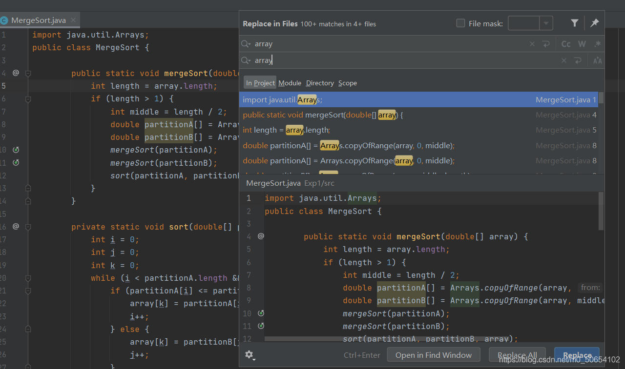Select result 'public static void mergeSort(double[] array)'
The width and height of the screenshot is (625, 369).
418,115
